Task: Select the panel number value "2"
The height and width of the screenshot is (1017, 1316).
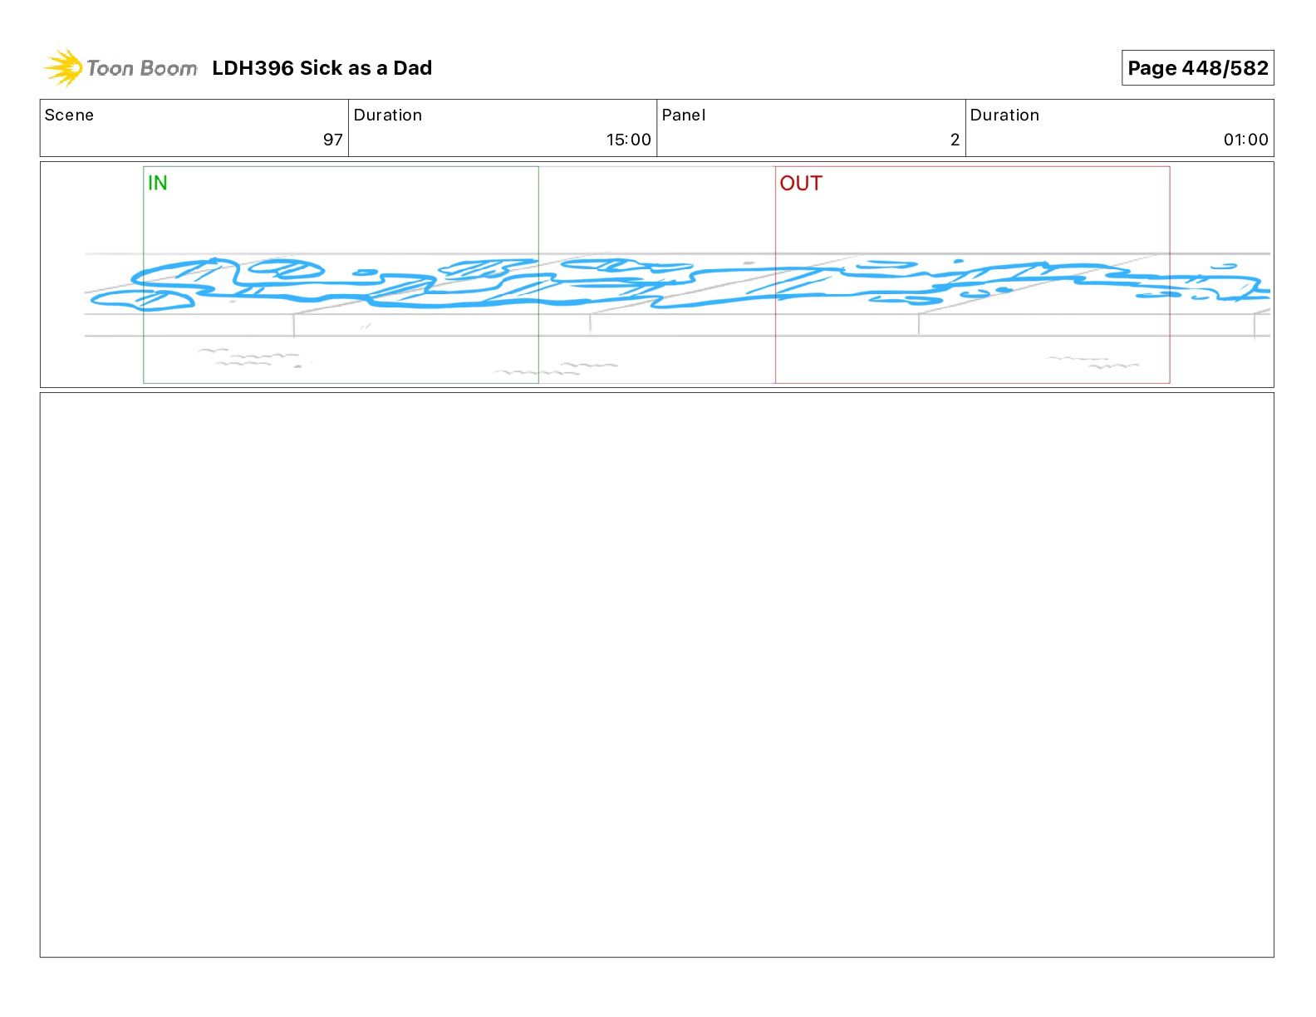Action: [955, 140]
